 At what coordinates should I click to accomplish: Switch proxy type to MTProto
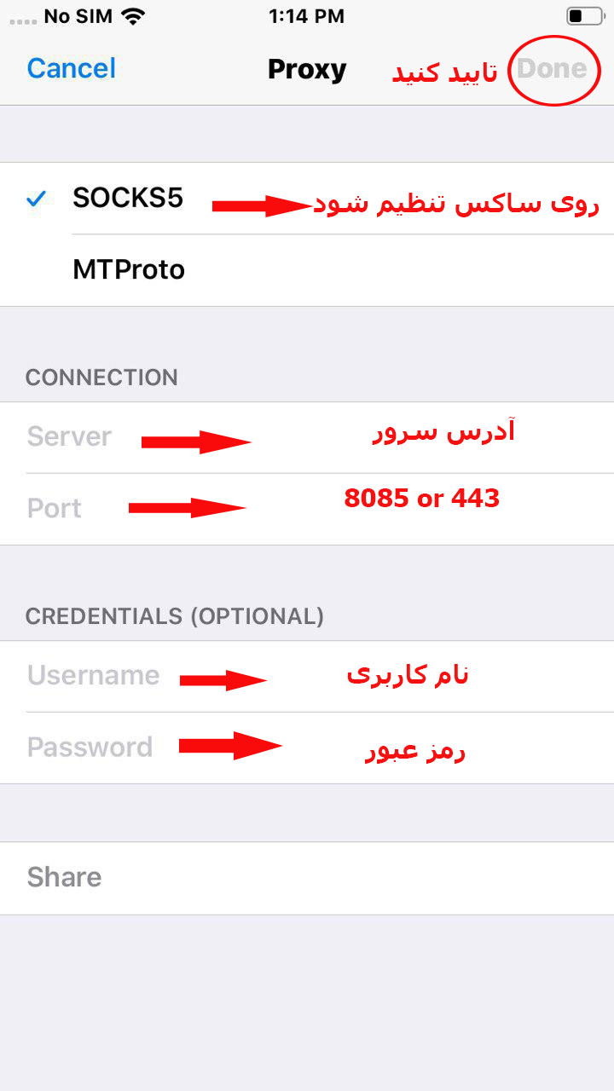click(x=129, y=270)
